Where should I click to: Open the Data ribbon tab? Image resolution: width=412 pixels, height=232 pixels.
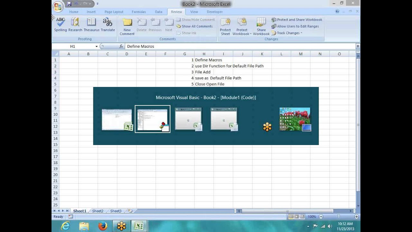pos(159,12)
